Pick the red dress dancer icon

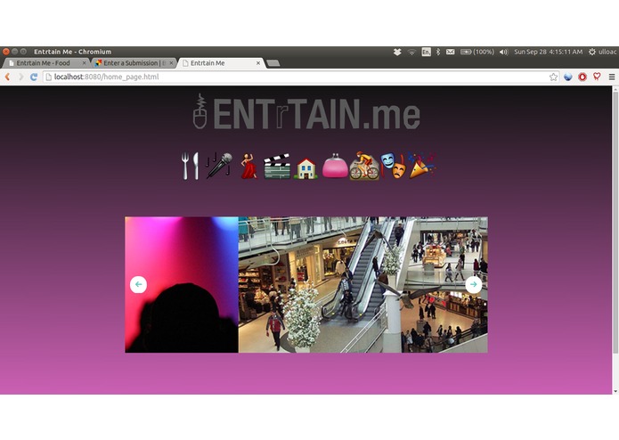pos(248,167)
